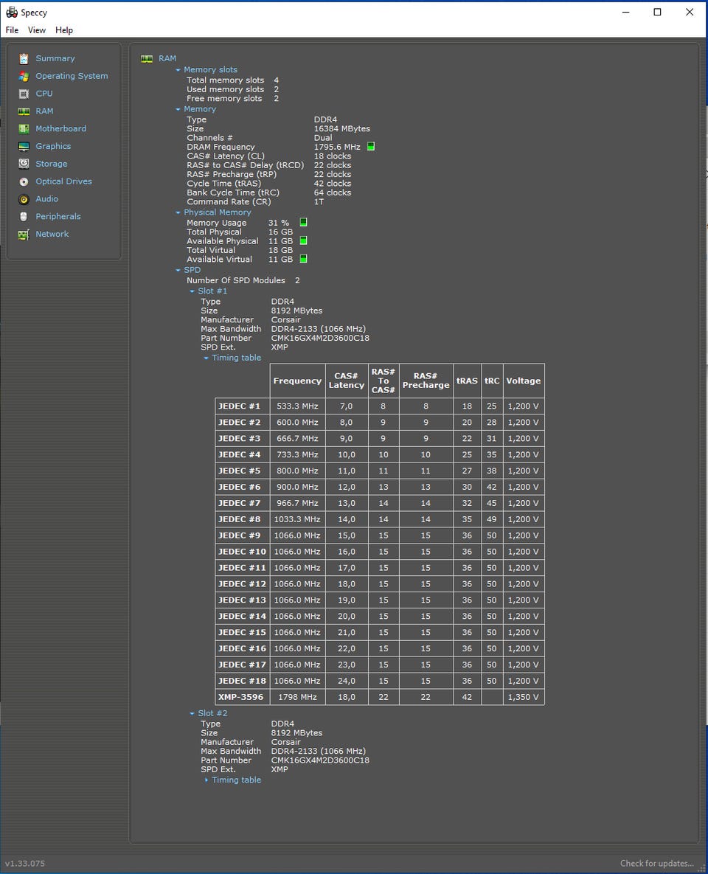Collapse Slot #2 details
Screen dimensions: 708x874
(x=192, y=714)
